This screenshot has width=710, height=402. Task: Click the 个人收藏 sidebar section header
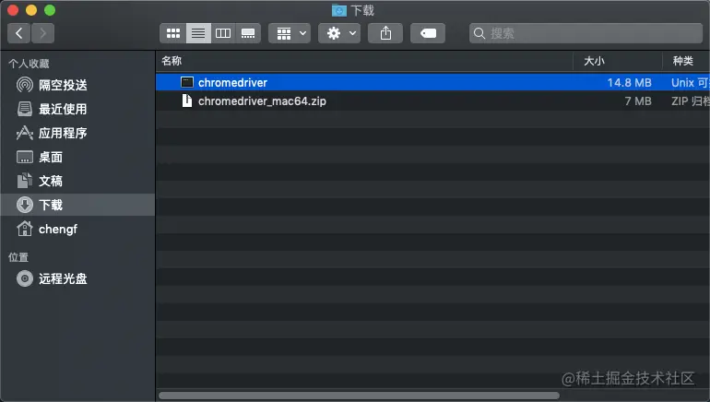(x=29, y=64)
